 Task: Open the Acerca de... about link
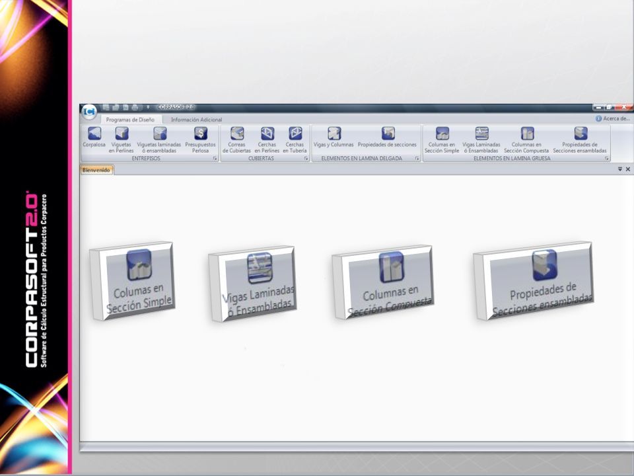click(613, 118)
